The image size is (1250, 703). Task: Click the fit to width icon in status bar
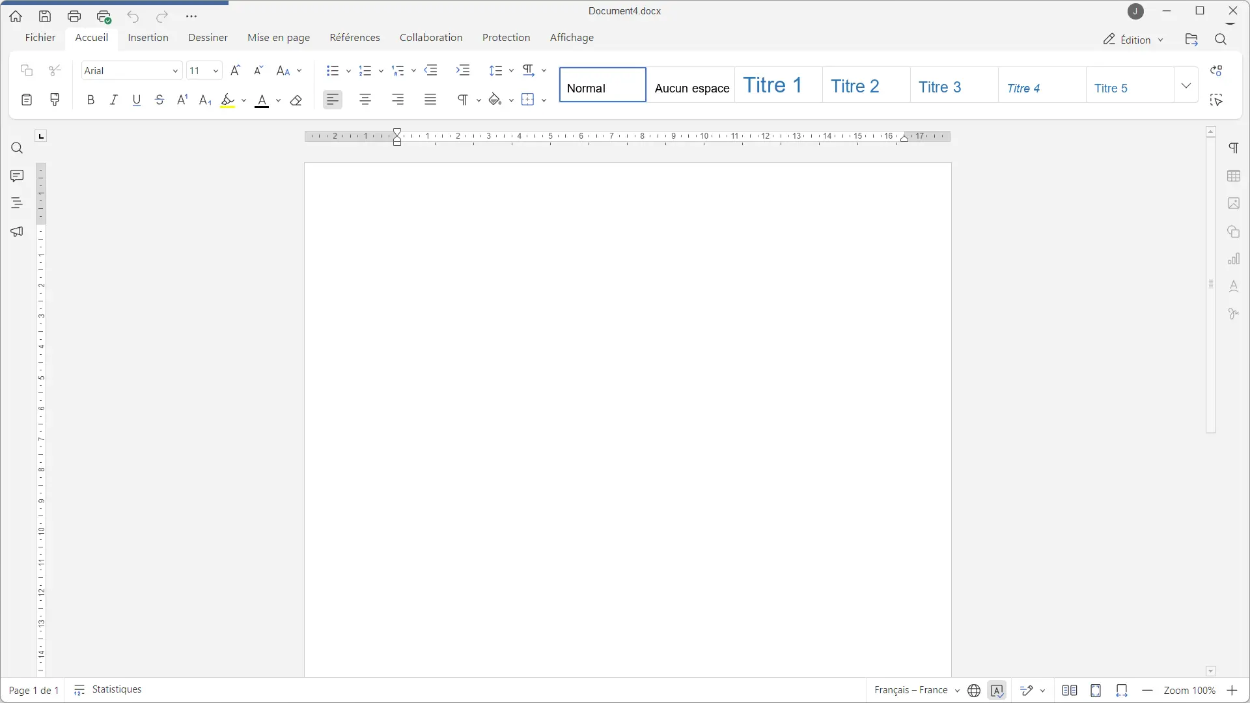click(1121, 691)
